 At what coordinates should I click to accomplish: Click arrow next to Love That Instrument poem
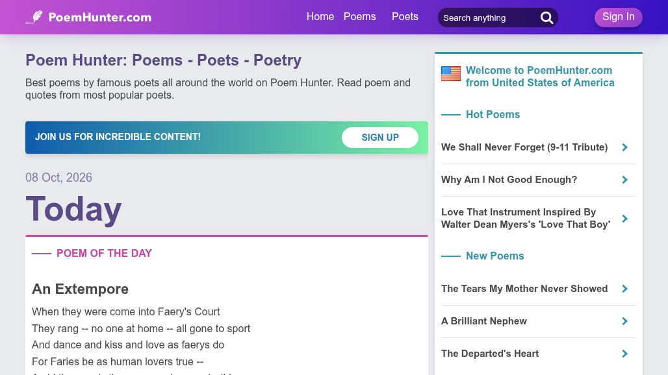pos(624,219)
